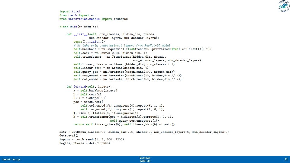The image size is (290, 163).
Task: Click 'class DETR(nn.Module):' declaration
Action: 79,27
